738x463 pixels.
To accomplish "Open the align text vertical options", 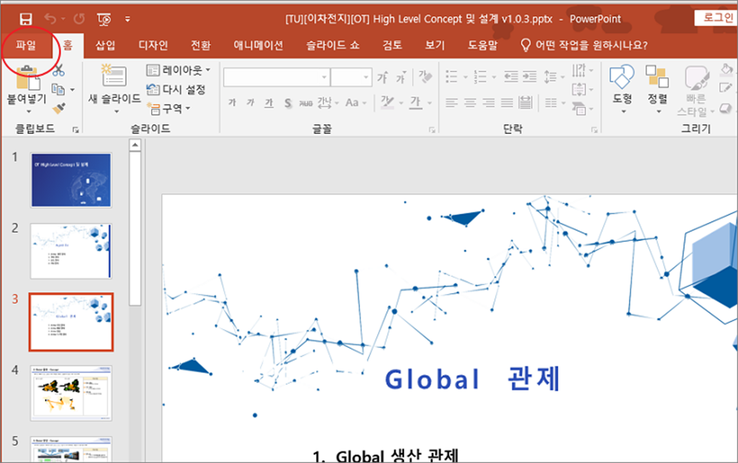I will point(583,90).
